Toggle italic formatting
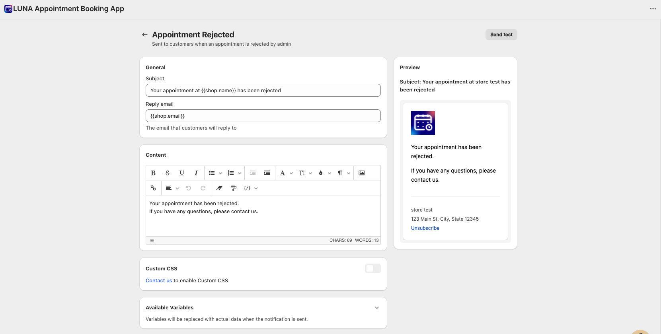Image resolution: width=661 pixels, height=334 pixels. click(x=196, y=173)
